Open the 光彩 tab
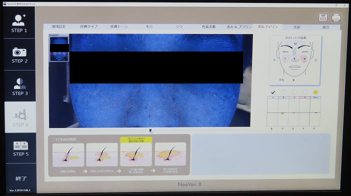Screen dimensions: 351x196 click(297, 27)
